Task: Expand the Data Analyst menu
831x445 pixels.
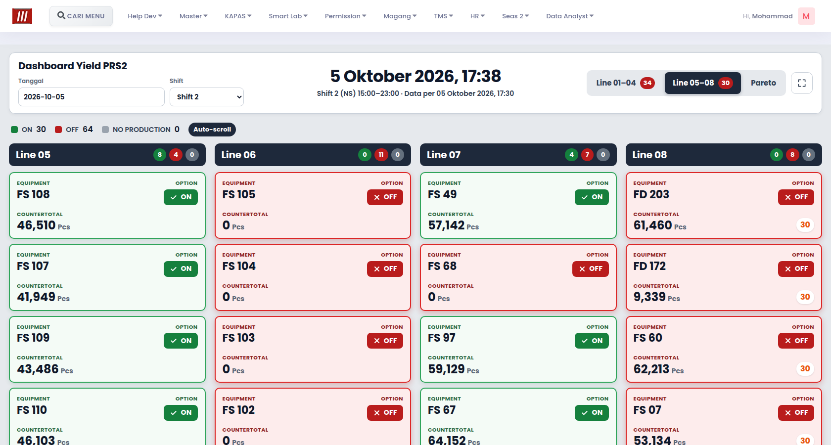Action: tap(570, 16)
